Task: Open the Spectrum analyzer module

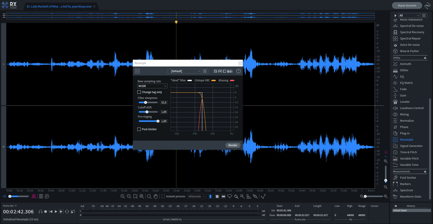Action: (406, 190)
